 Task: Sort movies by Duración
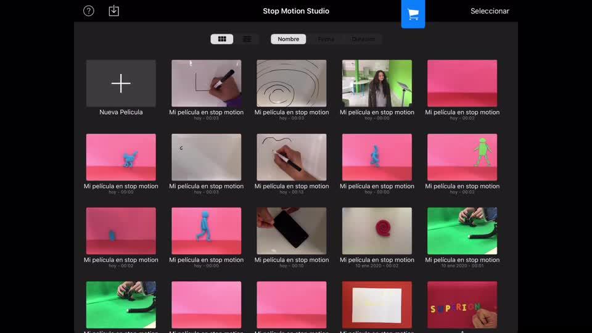(363, 39)
